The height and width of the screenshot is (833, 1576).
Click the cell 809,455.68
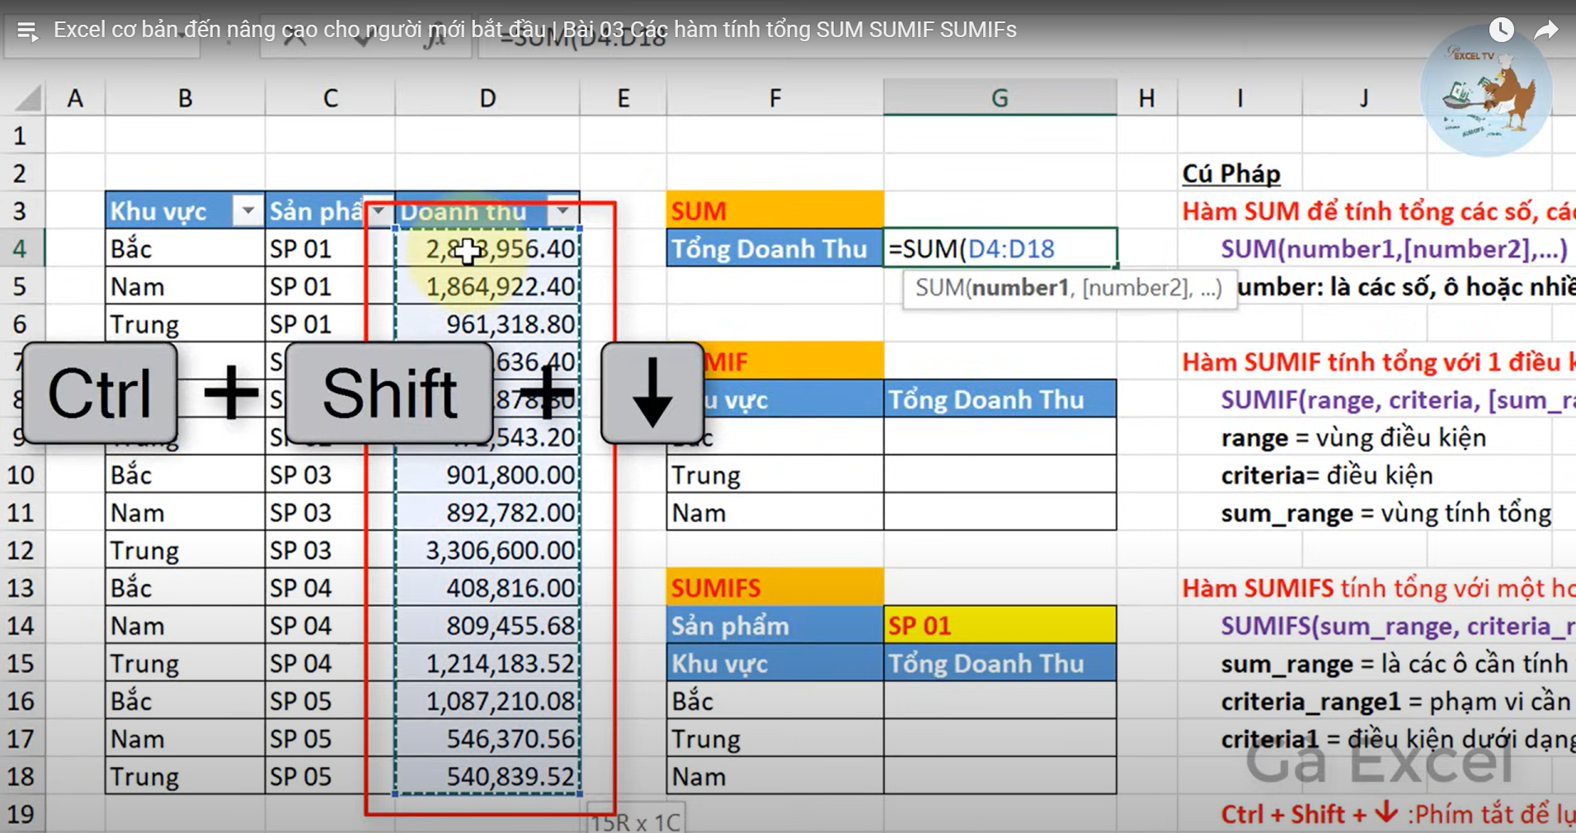pos(487,626)
